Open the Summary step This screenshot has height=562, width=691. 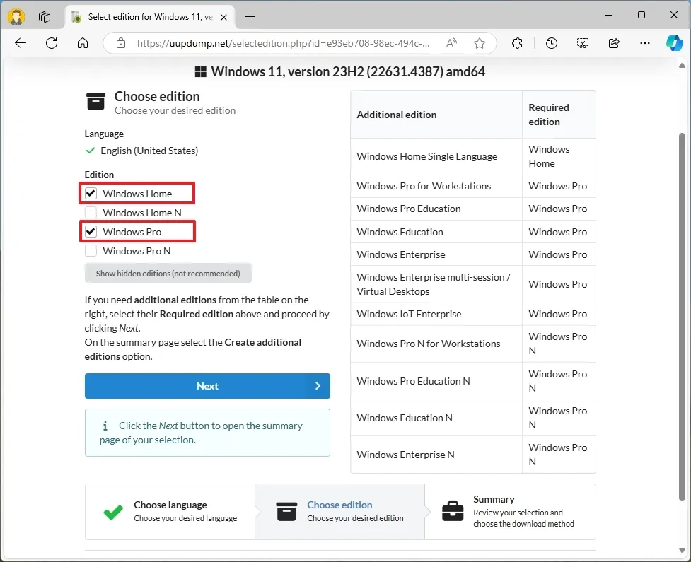tap(511, 511)
